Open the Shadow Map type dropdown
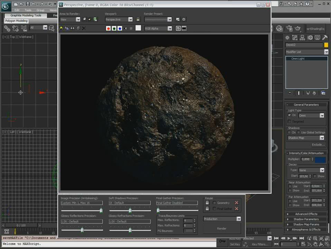 point(306,138)
